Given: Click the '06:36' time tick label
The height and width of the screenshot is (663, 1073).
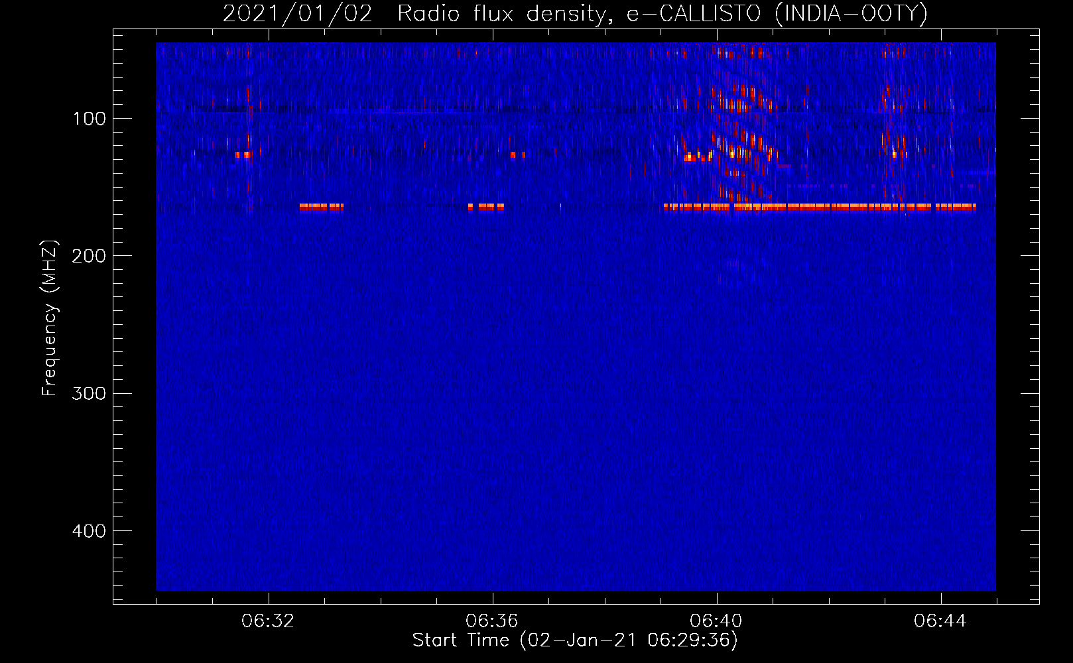Looking at the screenshot, I should click(492, 621).
